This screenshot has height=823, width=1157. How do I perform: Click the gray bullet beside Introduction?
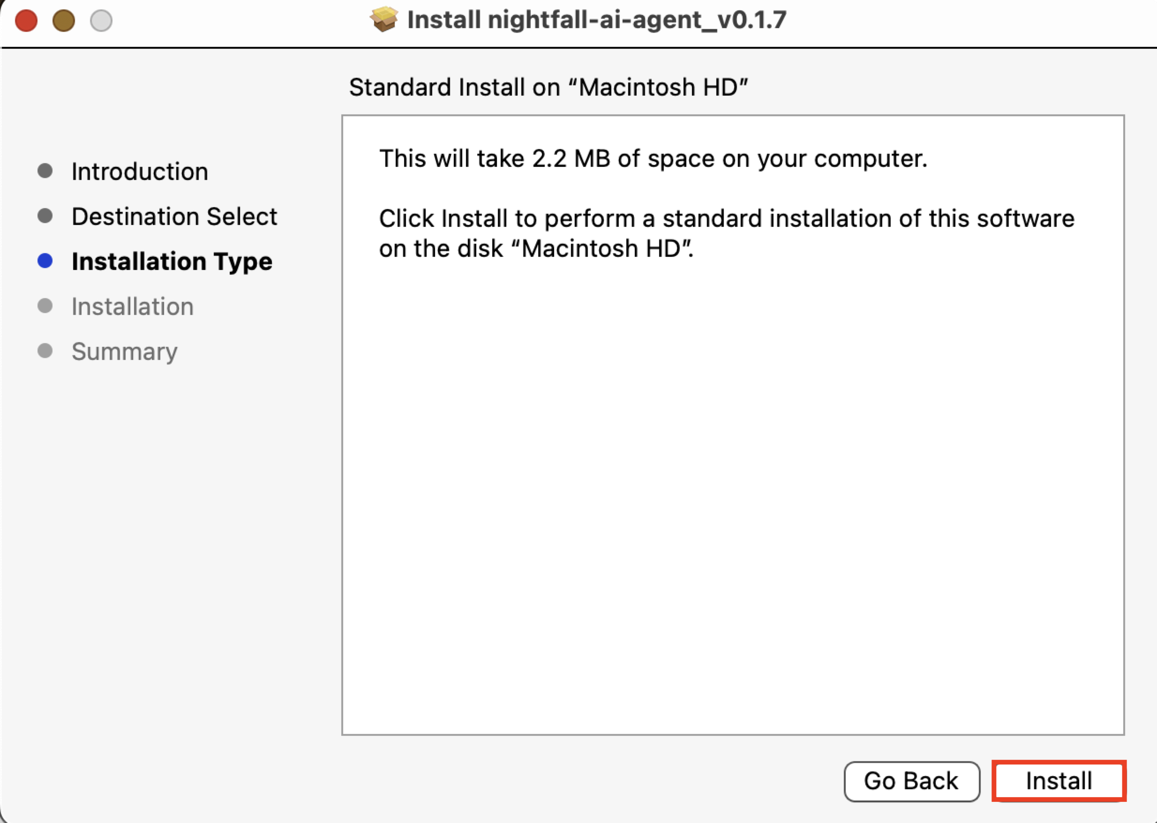(x=45, y=171)
